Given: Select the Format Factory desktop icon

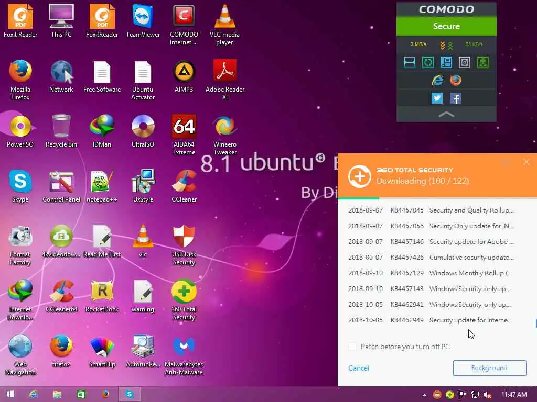Looking at the screenshot, I should coord(20,245).
